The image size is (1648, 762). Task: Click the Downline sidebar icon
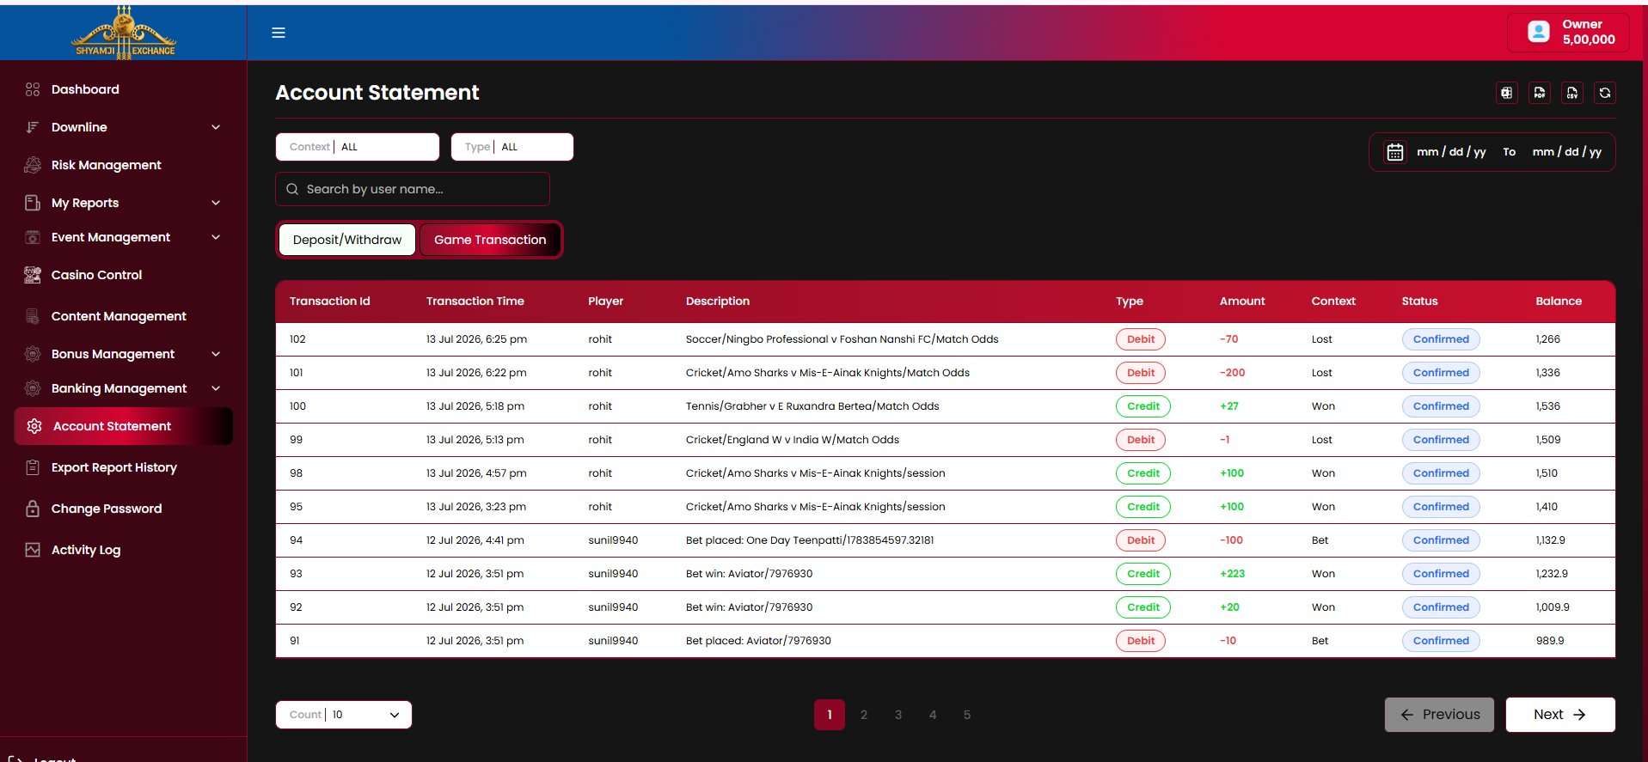[x=33, y=127]
